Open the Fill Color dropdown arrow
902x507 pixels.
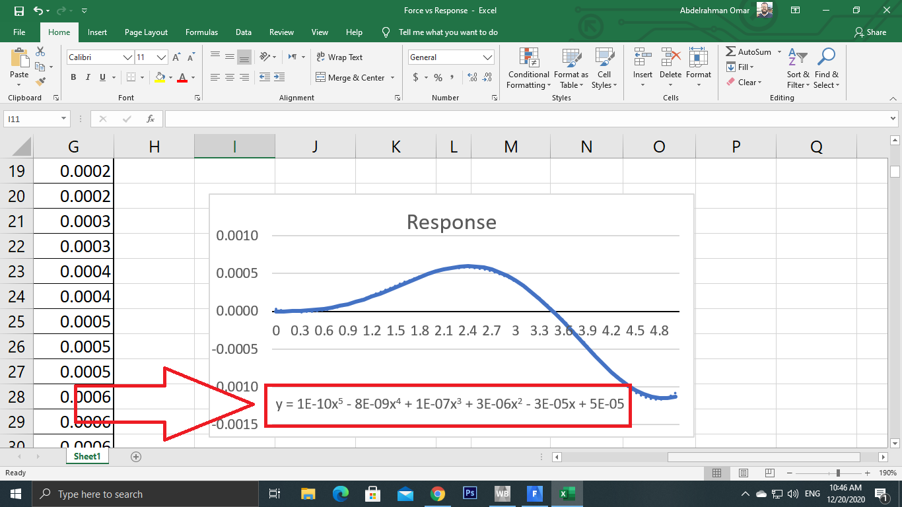(x=170, y=78)
